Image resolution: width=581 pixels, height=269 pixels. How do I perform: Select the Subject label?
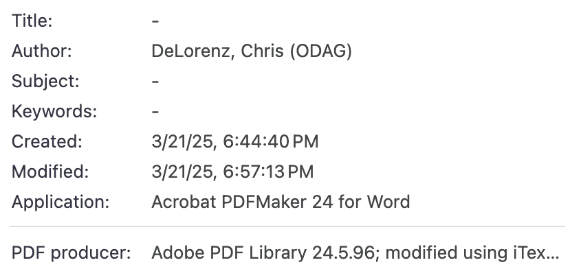[x=45, y=81]
